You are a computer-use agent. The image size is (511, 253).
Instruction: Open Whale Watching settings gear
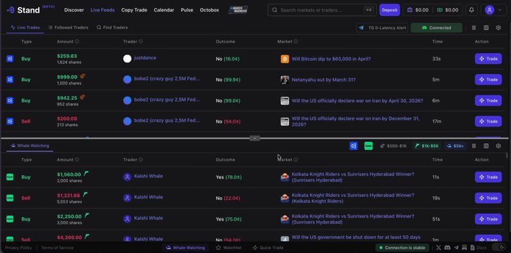(498, 146)
